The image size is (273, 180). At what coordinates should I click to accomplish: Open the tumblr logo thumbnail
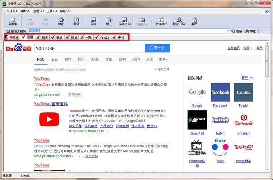pos(243,92)
